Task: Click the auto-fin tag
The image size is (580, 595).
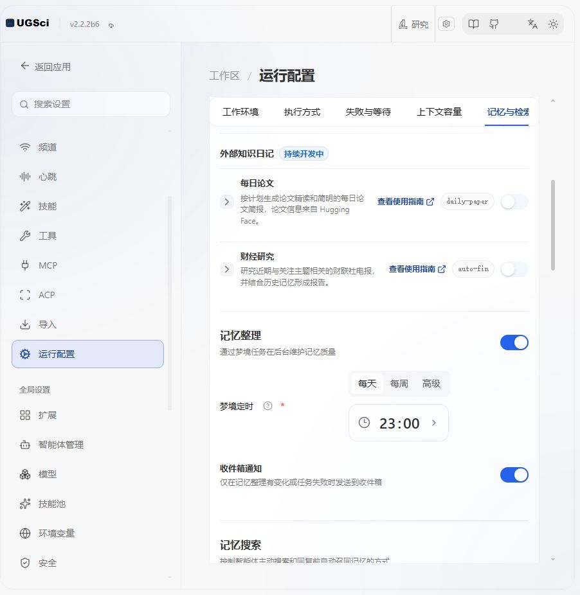Action: [x=473, y=269]
